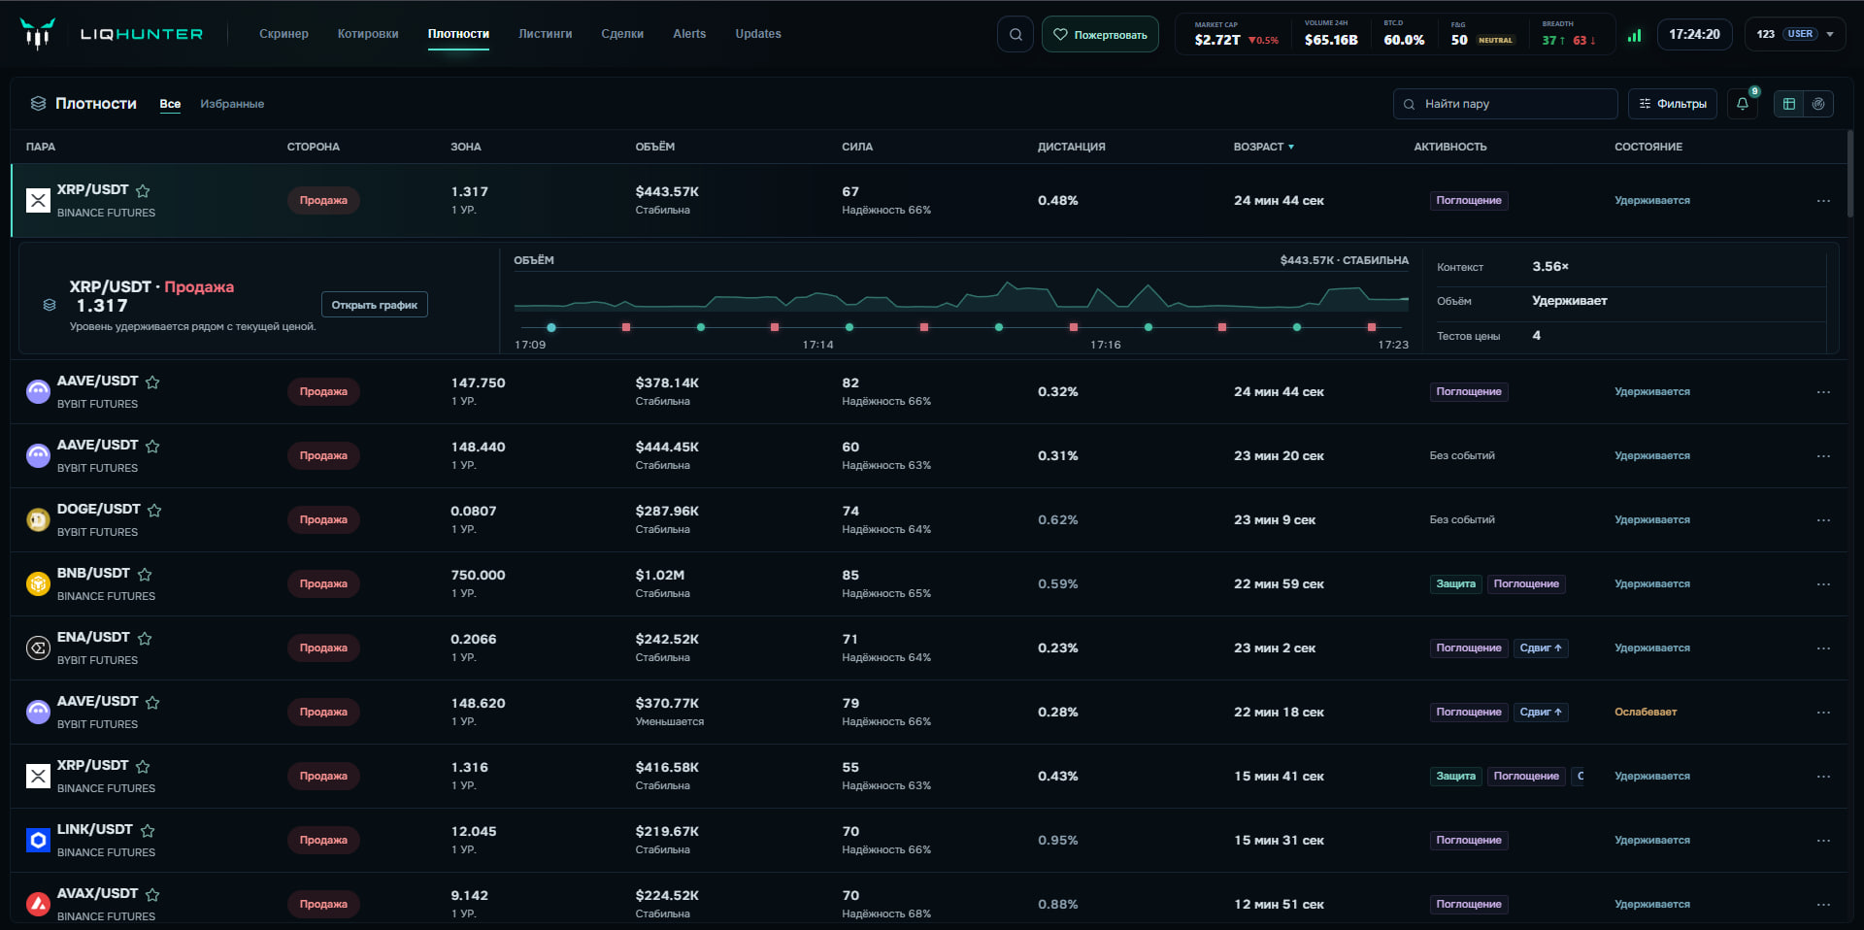Click the last red marker on the volume timeline
This screenshot has width=1864, height=930.
coord(1372,327)
